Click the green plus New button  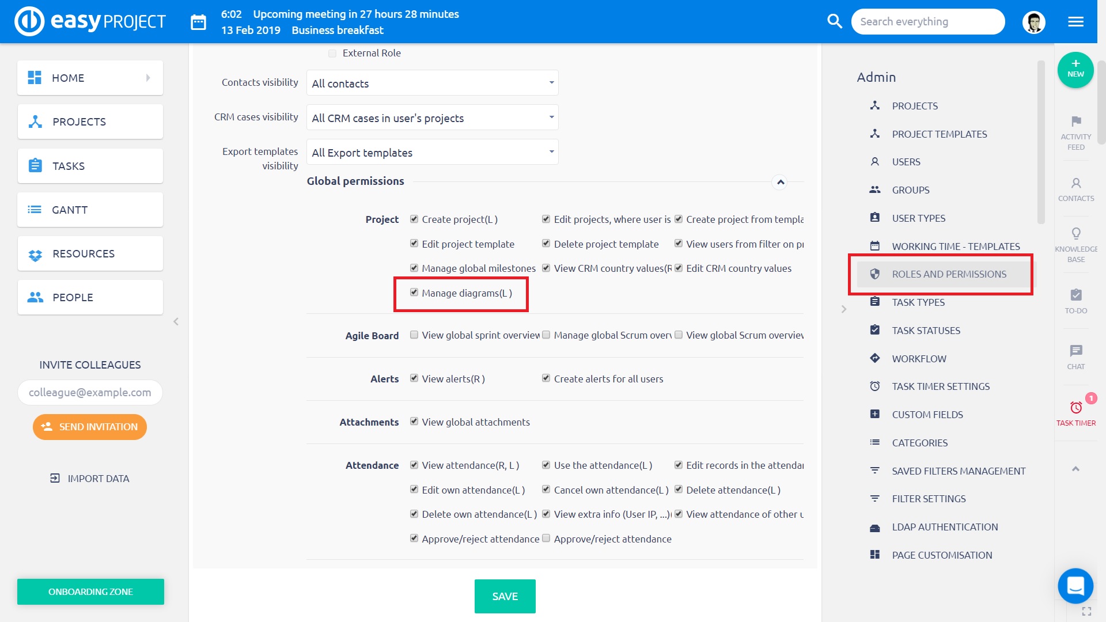(1075, 70)
